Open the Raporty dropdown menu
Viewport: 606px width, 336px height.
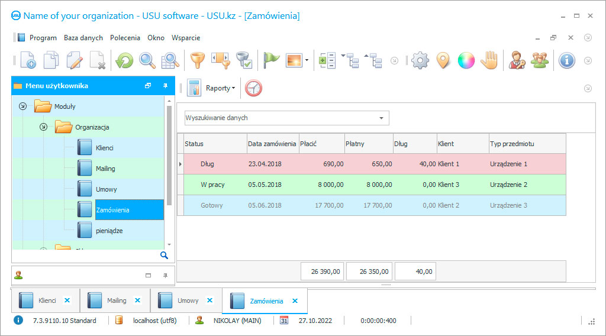click(220, 88)
